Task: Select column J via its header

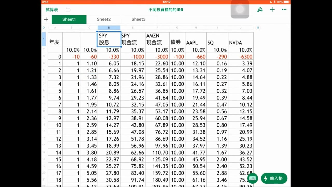Action: pos(241,28)
